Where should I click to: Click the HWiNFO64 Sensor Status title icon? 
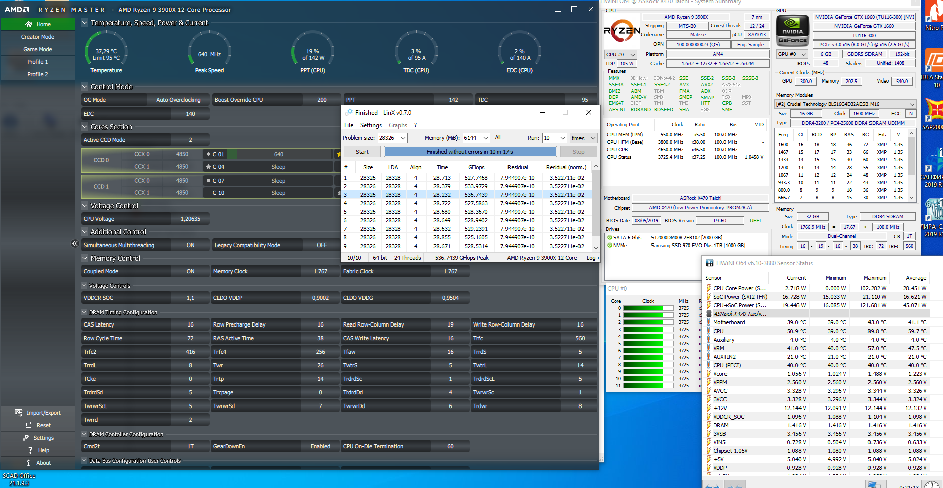pos(710,263)
